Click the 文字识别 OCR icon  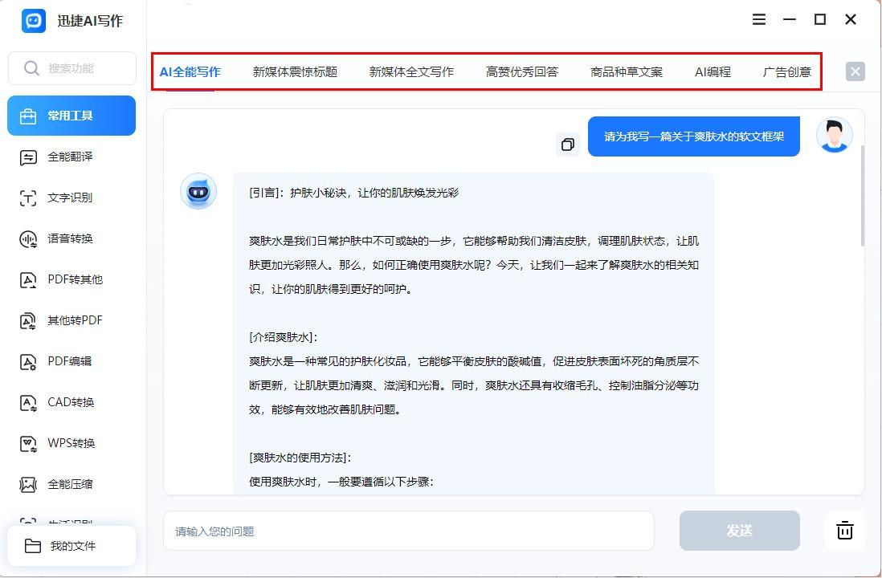[28, 198]
